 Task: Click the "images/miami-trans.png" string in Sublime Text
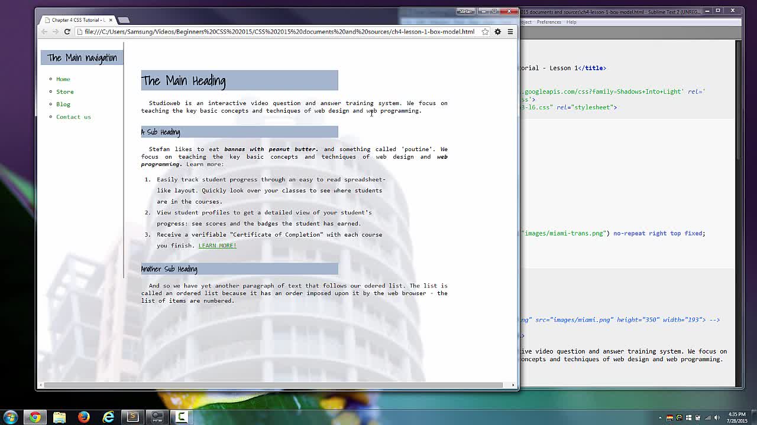(564, 233)
